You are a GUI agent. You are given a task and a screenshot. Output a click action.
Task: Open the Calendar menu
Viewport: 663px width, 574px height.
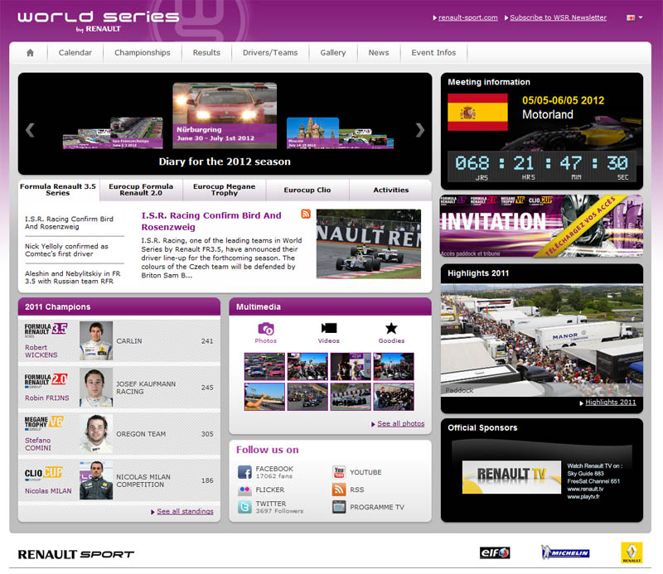pyautogui.click(x=75, y=53)
